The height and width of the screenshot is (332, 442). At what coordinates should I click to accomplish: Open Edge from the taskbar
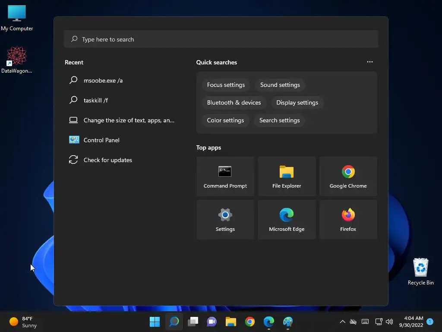(268, 322)
